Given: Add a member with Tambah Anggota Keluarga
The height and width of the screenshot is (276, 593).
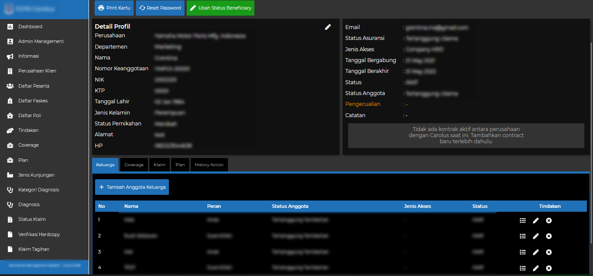Looking at the screenshot, I should (x=132, y=187).
